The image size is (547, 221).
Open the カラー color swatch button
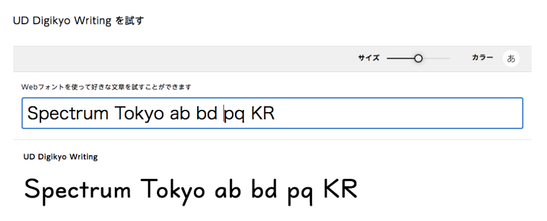click(511, 59)
